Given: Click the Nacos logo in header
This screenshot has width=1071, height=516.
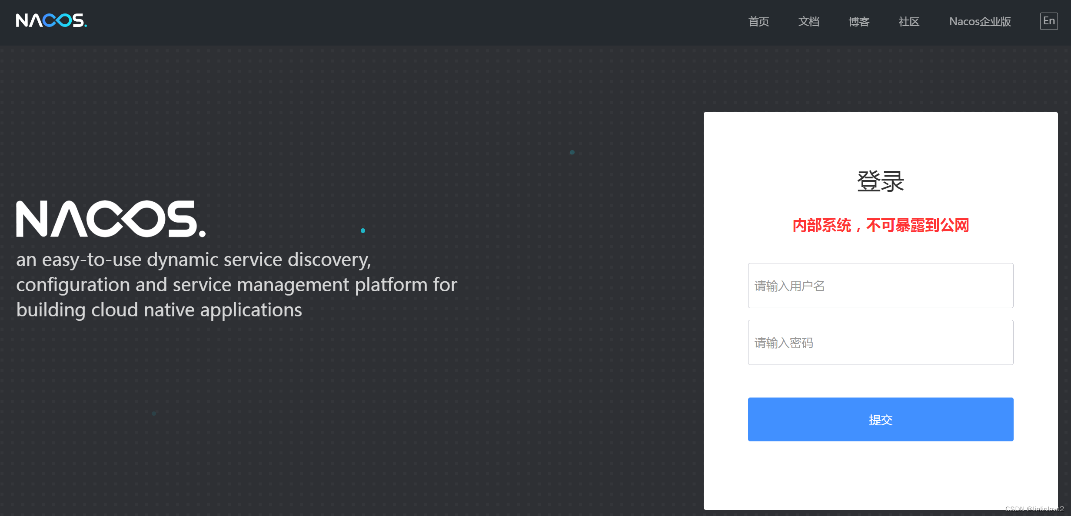Looking at the screenshot, I should pos(51,20).
